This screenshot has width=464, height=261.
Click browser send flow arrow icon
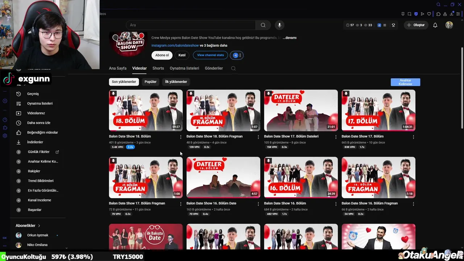tap(422, 14)
